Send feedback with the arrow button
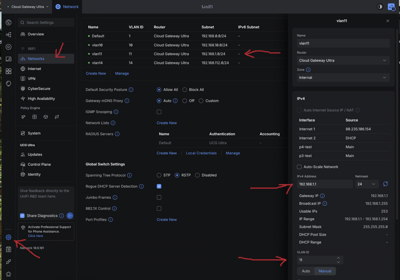 point(70,215)
